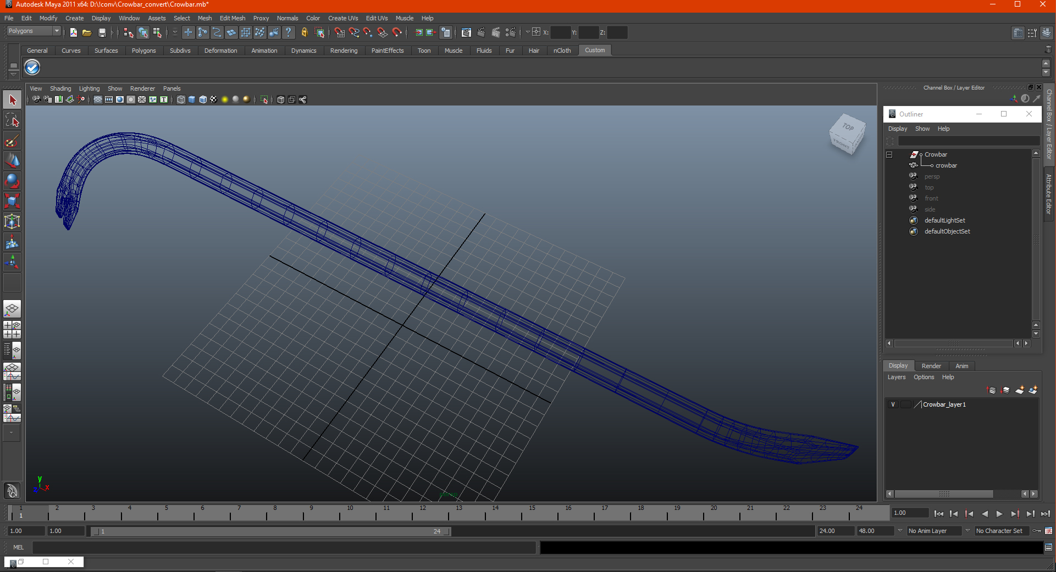Choose the Universal Manipulator tool
This screenshot has width=1056, height=572.
(12, 222)
